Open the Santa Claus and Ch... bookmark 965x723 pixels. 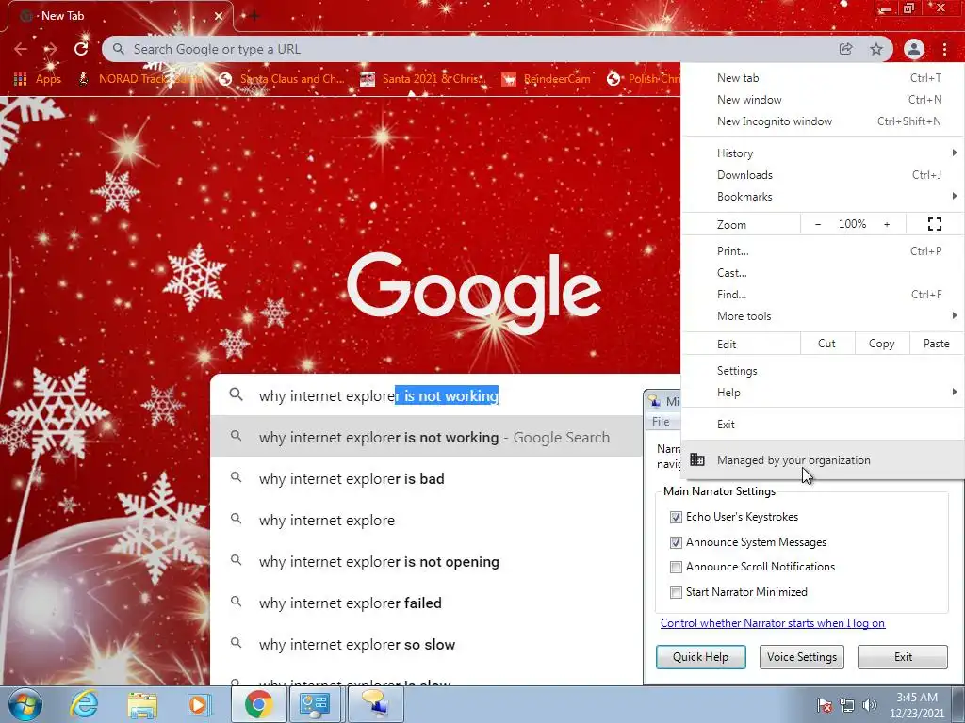282,79
